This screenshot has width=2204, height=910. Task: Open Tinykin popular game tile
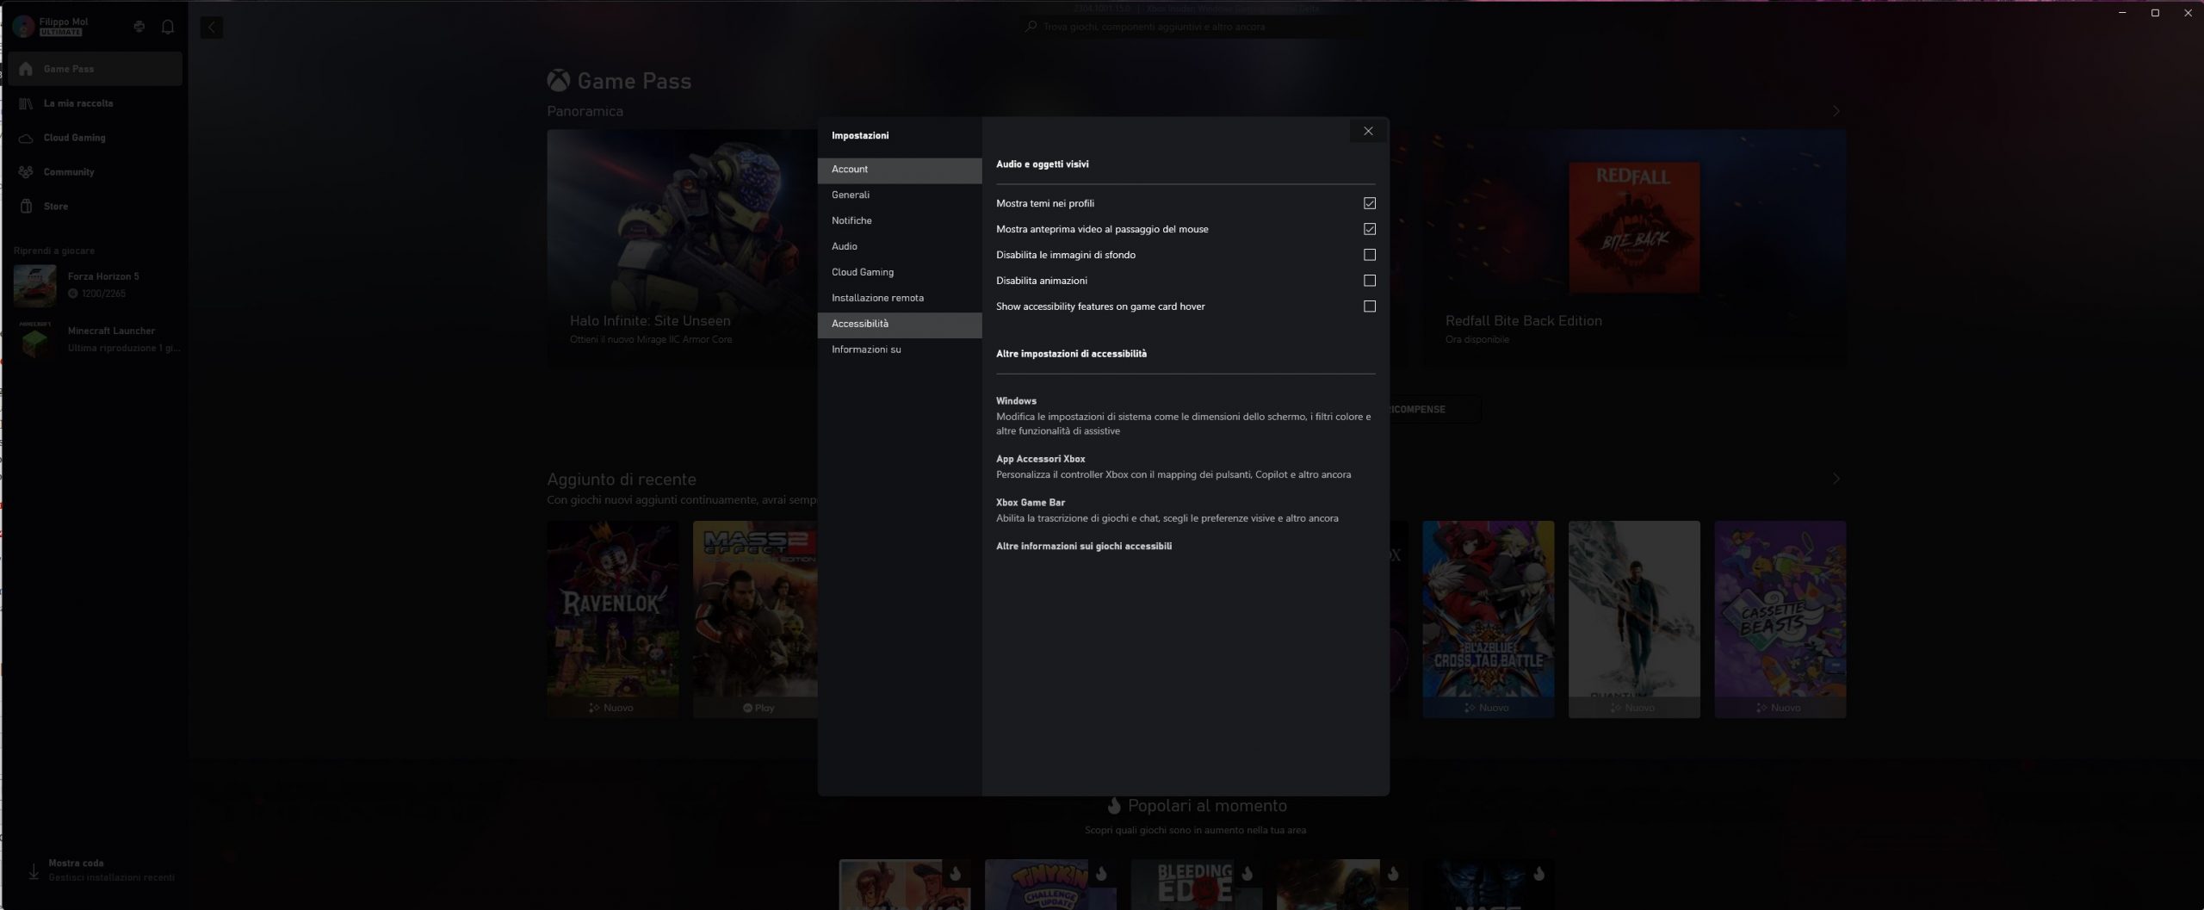coord(1050,884)
